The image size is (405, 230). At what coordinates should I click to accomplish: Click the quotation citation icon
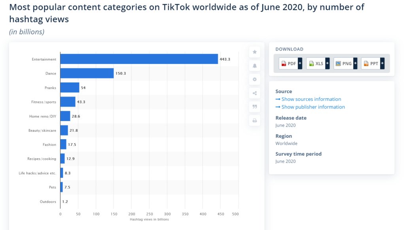pos(254,107)
